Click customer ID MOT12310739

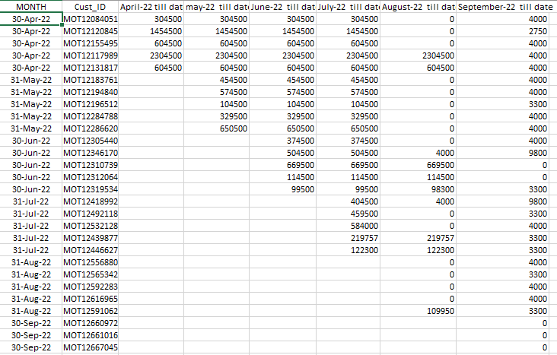[91, 165]
